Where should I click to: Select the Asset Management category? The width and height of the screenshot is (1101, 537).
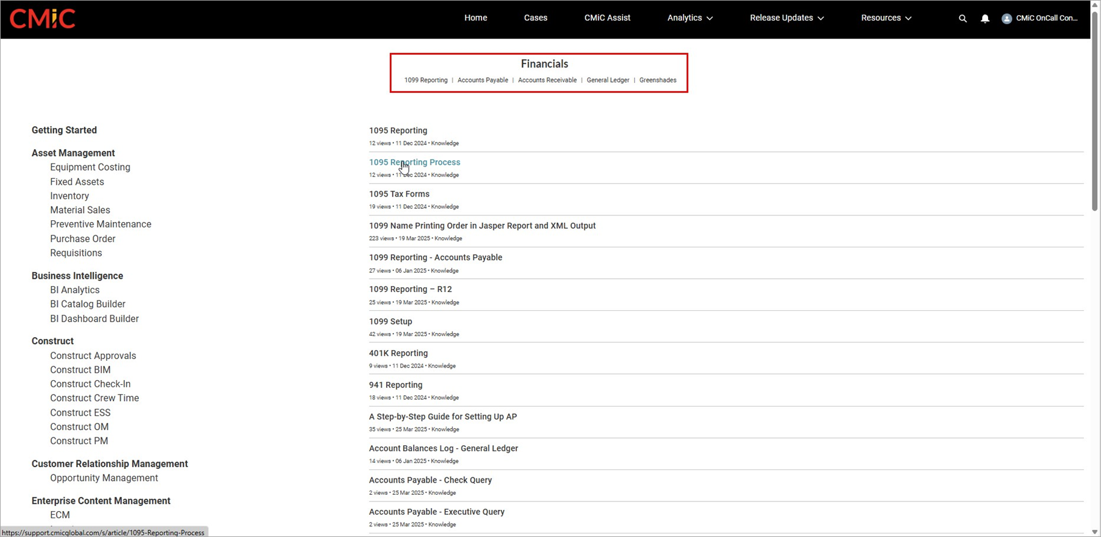(x=73, y=153)
